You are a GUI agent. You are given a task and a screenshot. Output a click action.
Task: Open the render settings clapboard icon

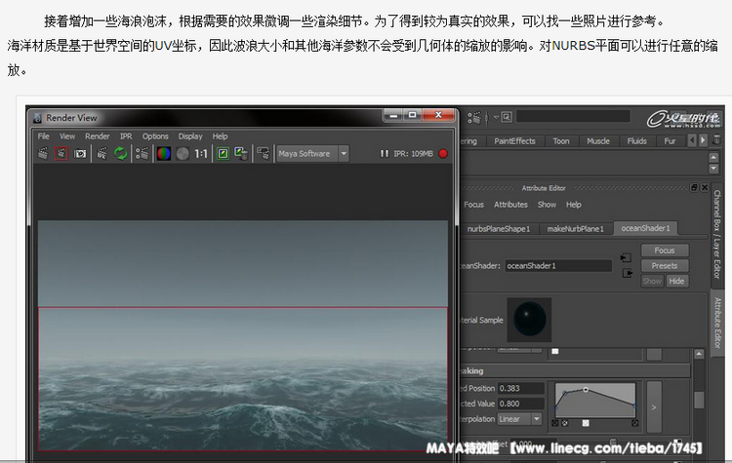tap(142, 153)
